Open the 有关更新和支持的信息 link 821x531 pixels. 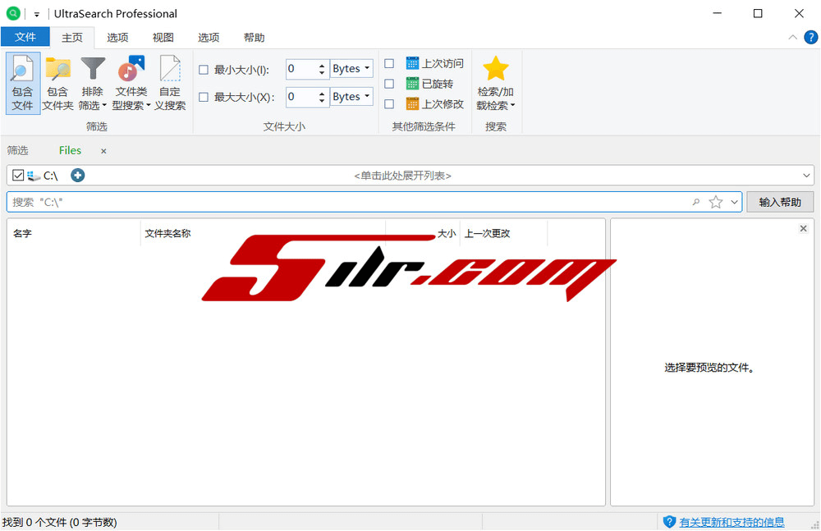point(731,522)
